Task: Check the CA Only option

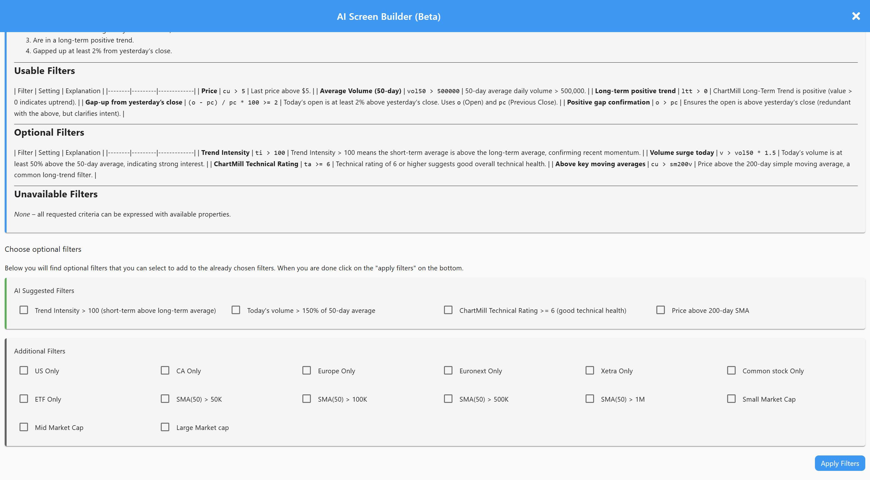Action: coord(165,370)
